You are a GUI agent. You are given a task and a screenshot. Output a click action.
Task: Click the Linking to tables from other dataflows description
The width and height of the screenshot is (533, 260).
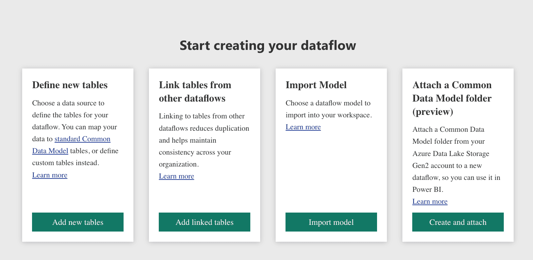pos(204,140)
